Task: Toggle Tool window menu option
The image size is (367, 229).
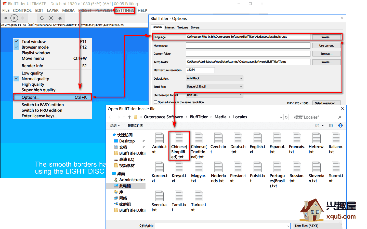Action: [52, 41]
